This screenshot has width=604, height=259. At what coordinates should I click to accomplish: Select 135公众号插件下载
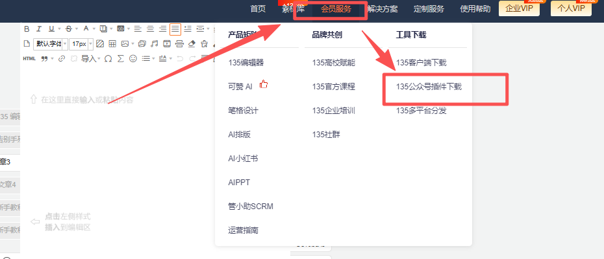click(429, 87)
